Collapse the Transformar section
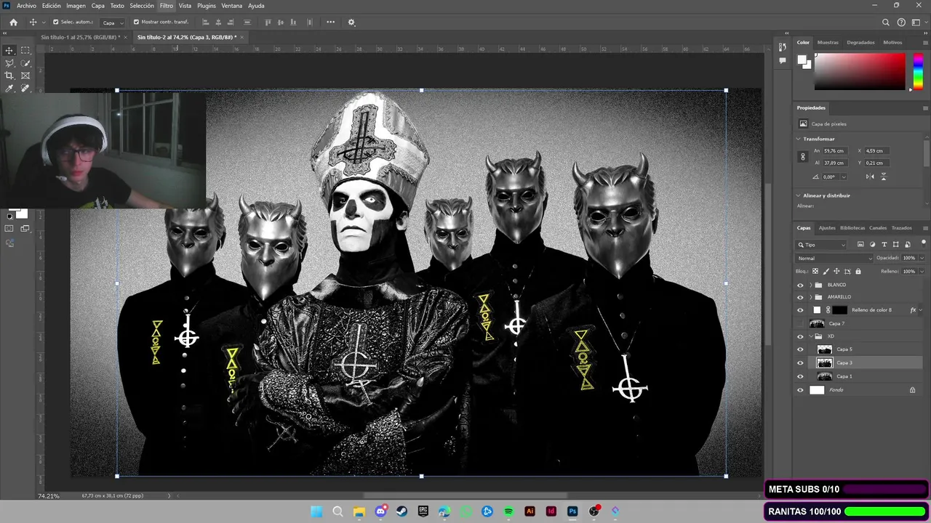 coord(799,139)
